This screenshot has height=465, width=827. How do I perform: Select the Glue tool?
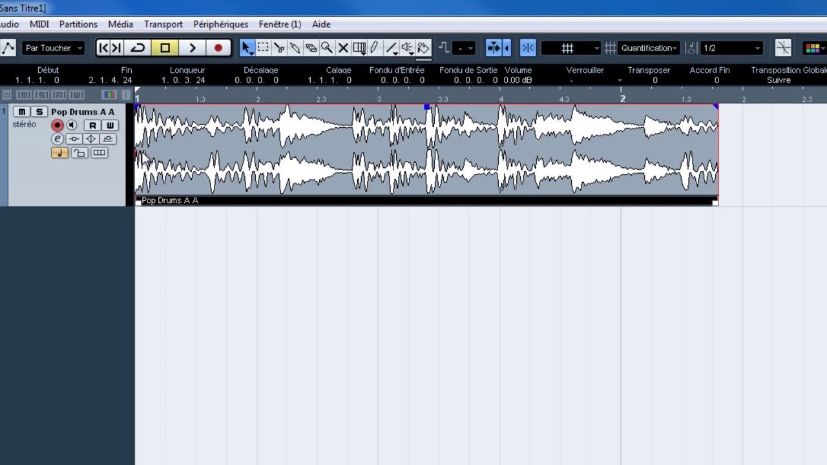pyautogui.click(x=295, y=48)
